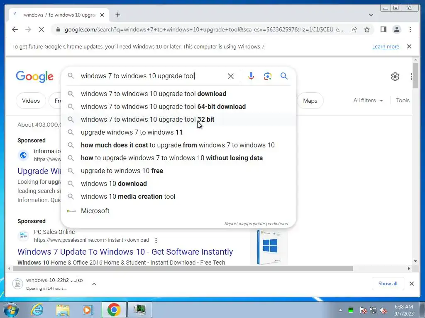425x318 pixels.
Task: Open Windows 10 box product thumbnail
Action: (269, 247)
